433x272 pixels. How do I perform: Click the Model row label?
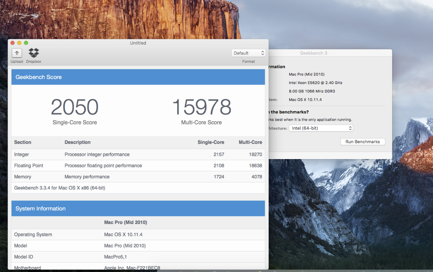(x=21, y=246)
